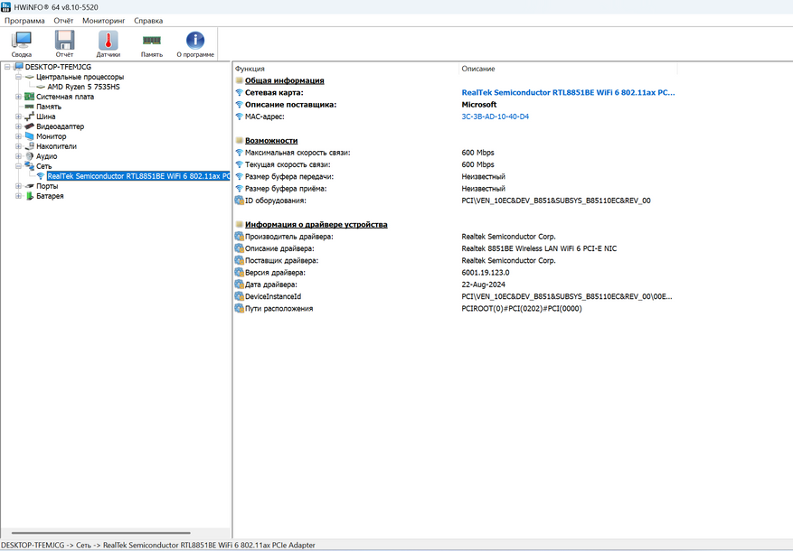Select the Память tree item

49,107
